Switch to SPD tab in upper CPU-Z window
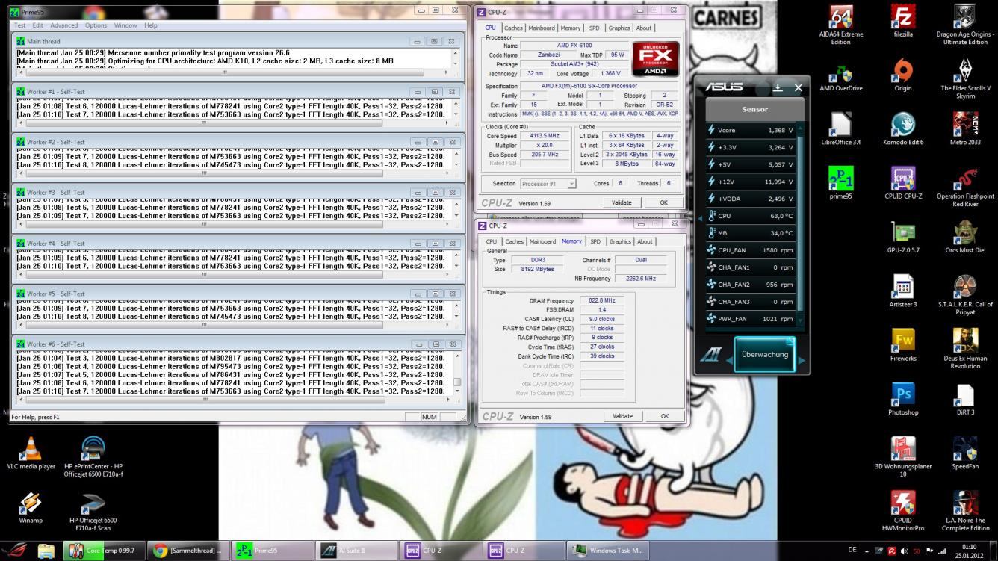The height and width of the screenshot is (561, 998). click(595, 28)
